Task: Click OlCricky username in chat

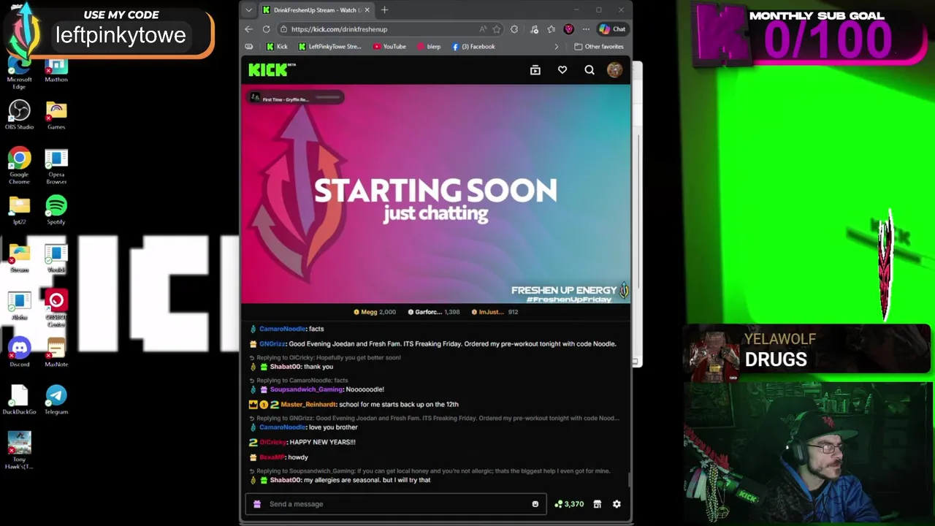Action: click(272, 442)
